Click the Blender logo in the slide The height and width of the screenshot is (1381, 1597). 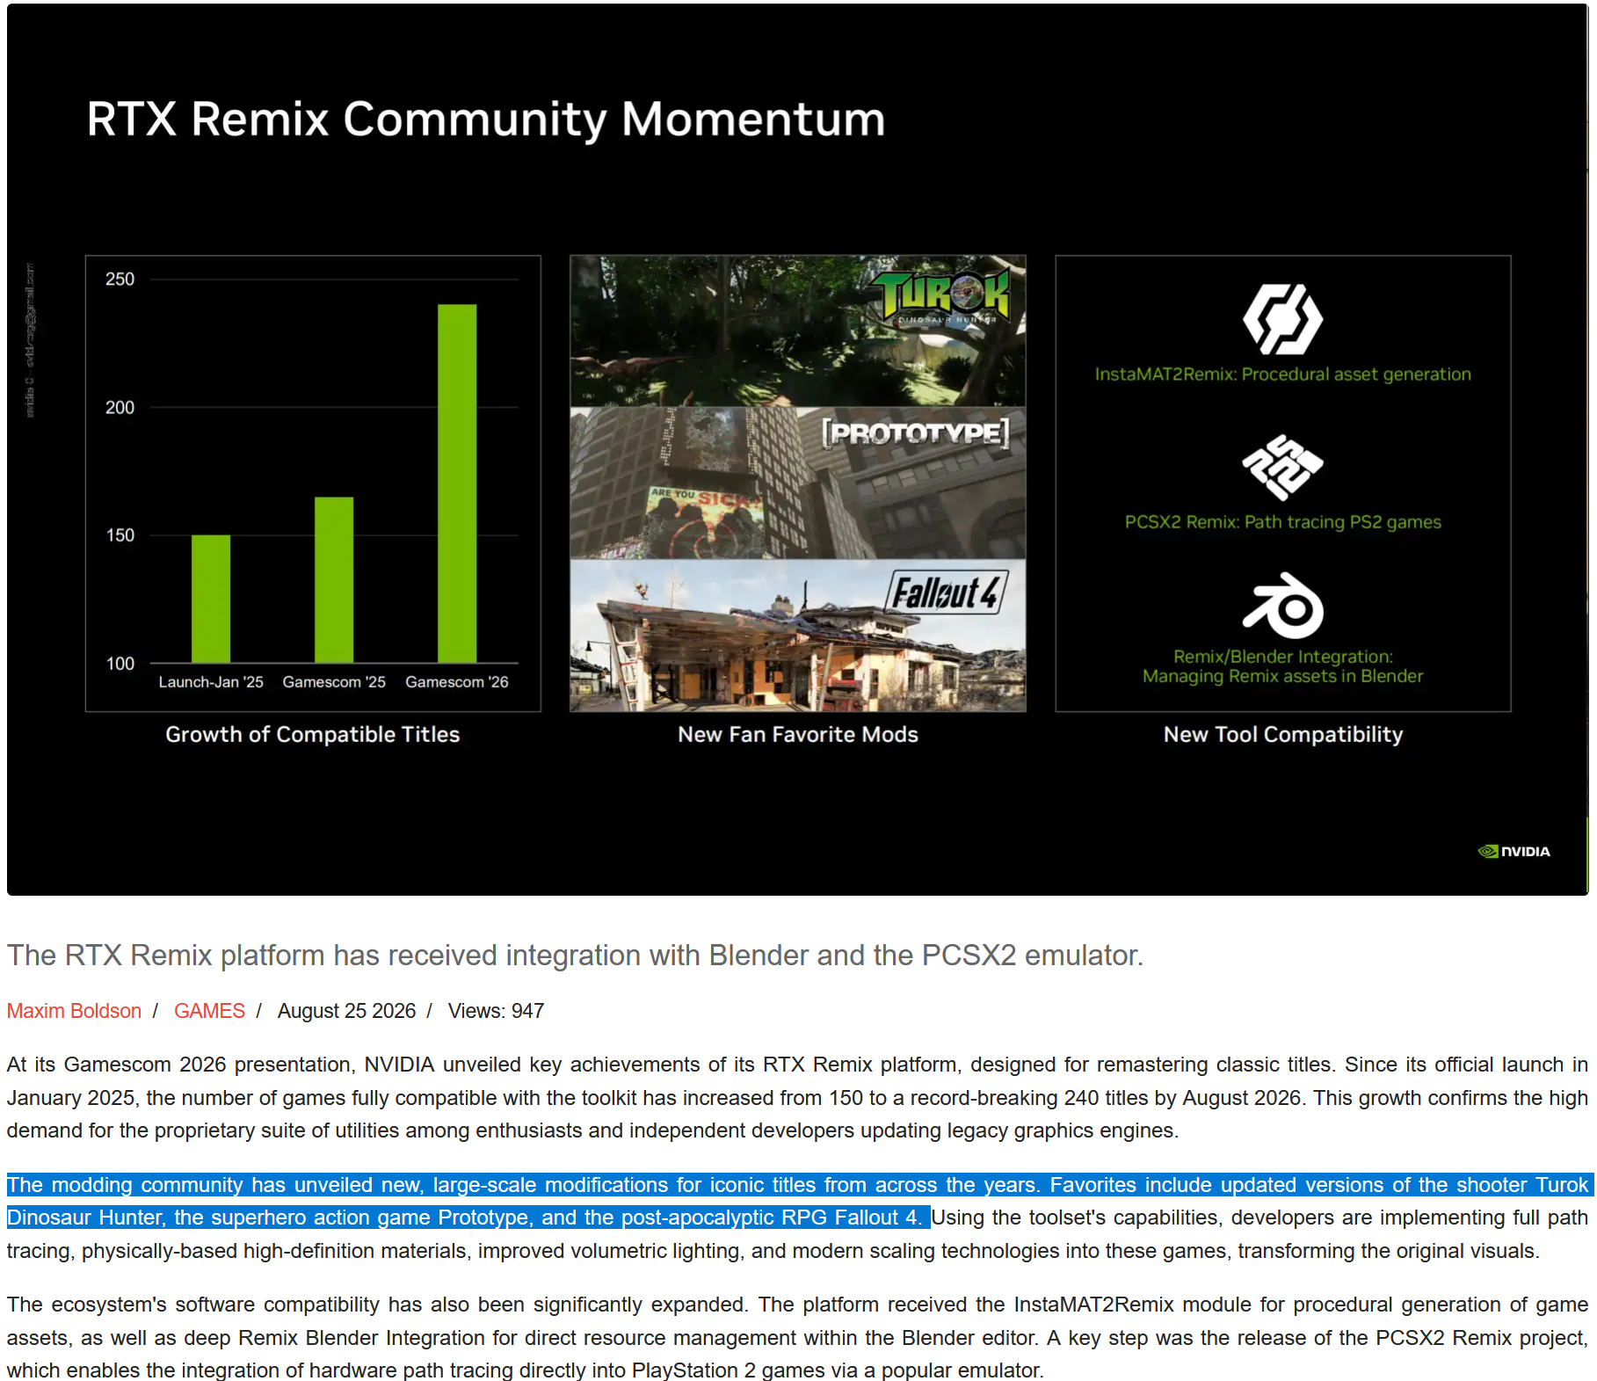pos(1282,606)
